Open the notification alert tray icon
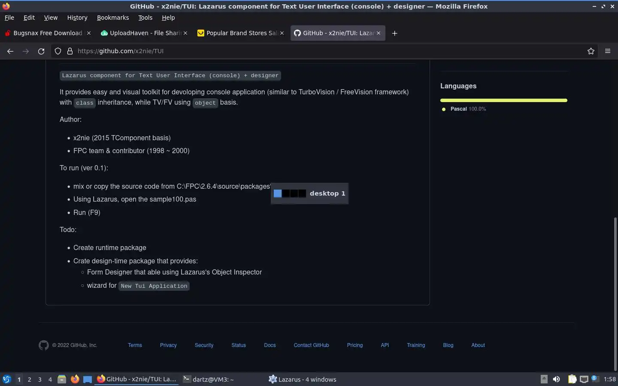The image size is (618, 386). [x=595, y=378]
